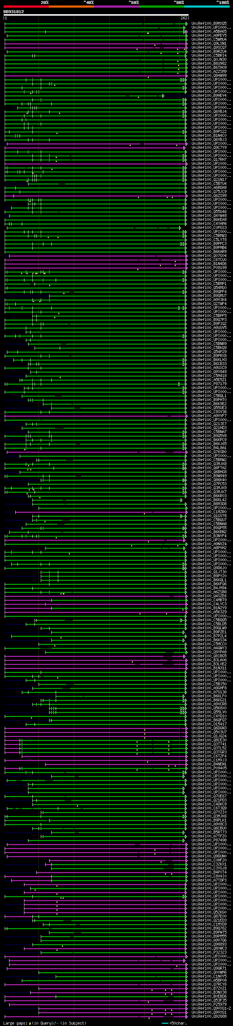Select the UniRef100_B1N4C0 label
The width and height of the screenshot is (233, 1026).
pyautogui.click(x=209, y=135)
